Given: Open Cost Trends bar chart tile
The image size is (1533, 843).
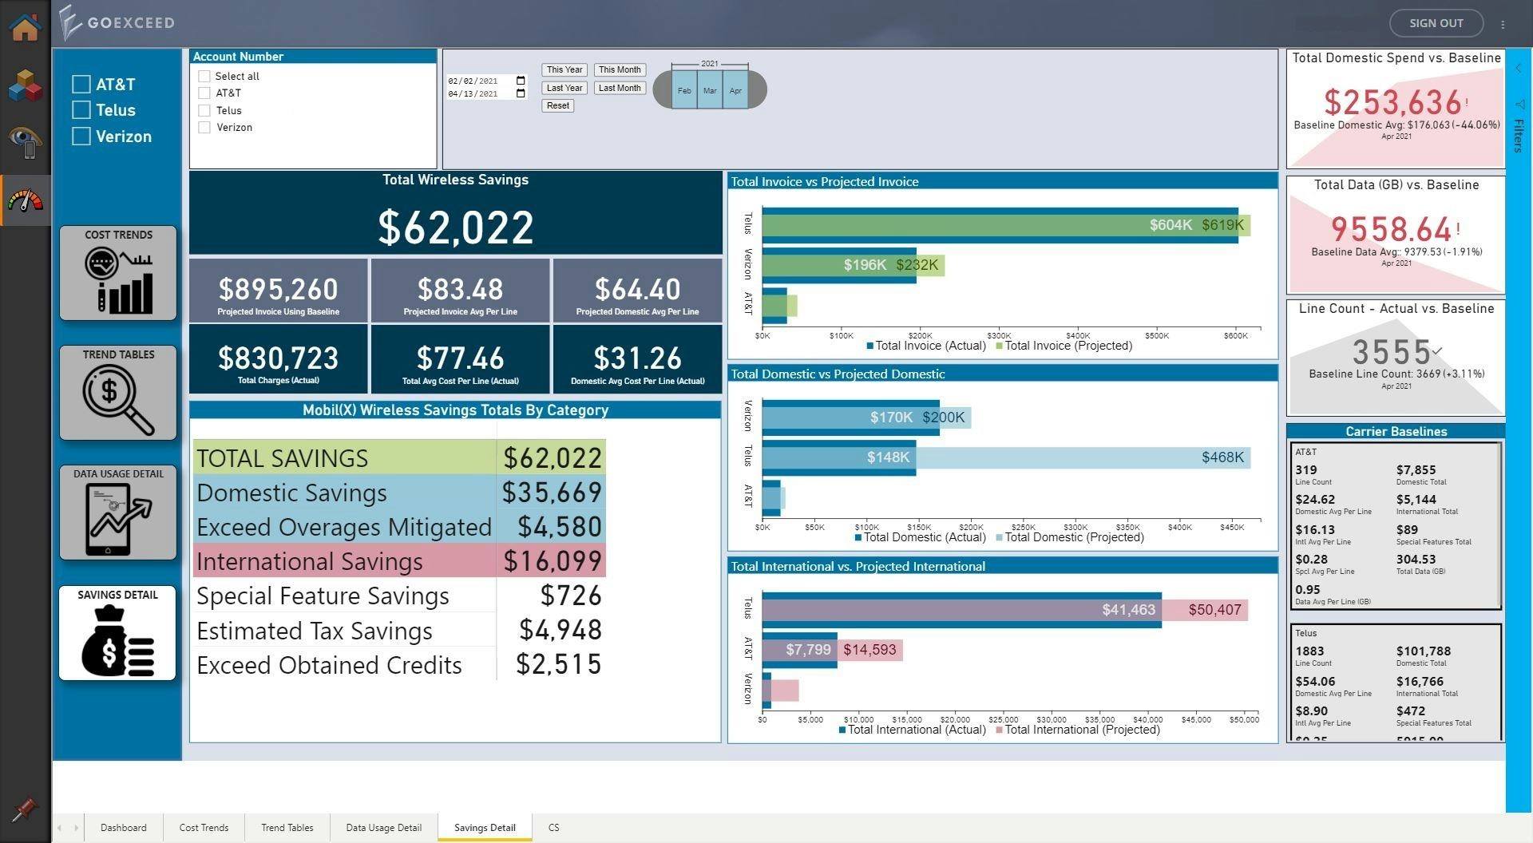Looking at the screenshot, I should (118, 273).
